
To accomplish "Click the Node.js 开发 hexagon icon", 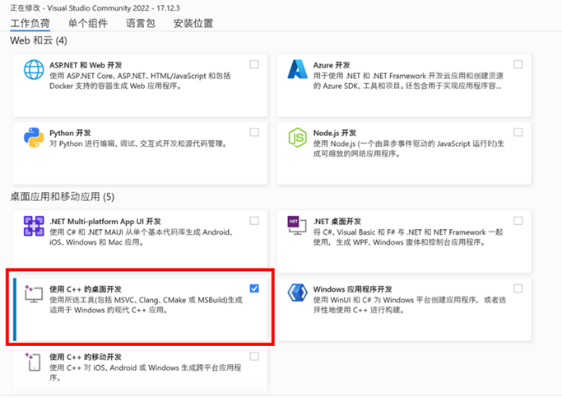I will coord(298,138).
